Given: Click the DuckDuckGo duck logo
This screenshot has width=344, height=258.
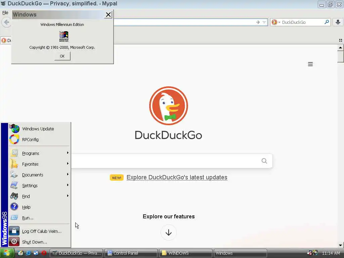Looking at the screenshot, I should point(169,106).
